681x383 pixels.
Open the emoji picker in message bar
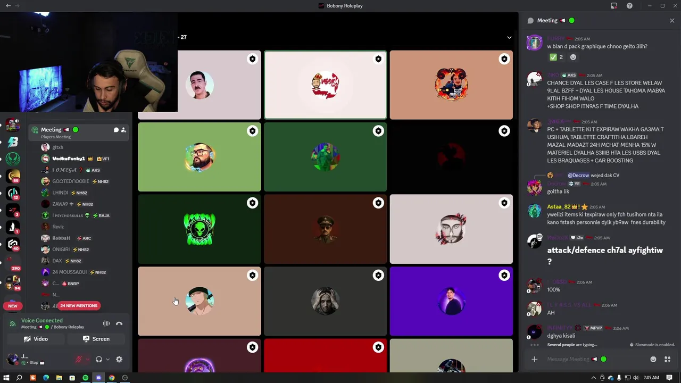[653, 359]
